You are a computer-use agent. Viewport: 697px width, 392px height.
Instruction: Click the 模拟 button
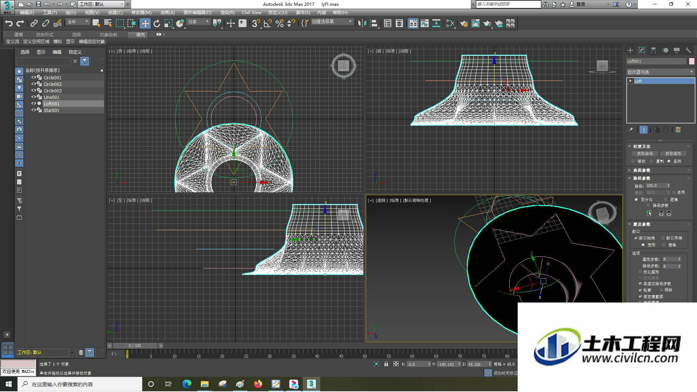coord(58,42)
